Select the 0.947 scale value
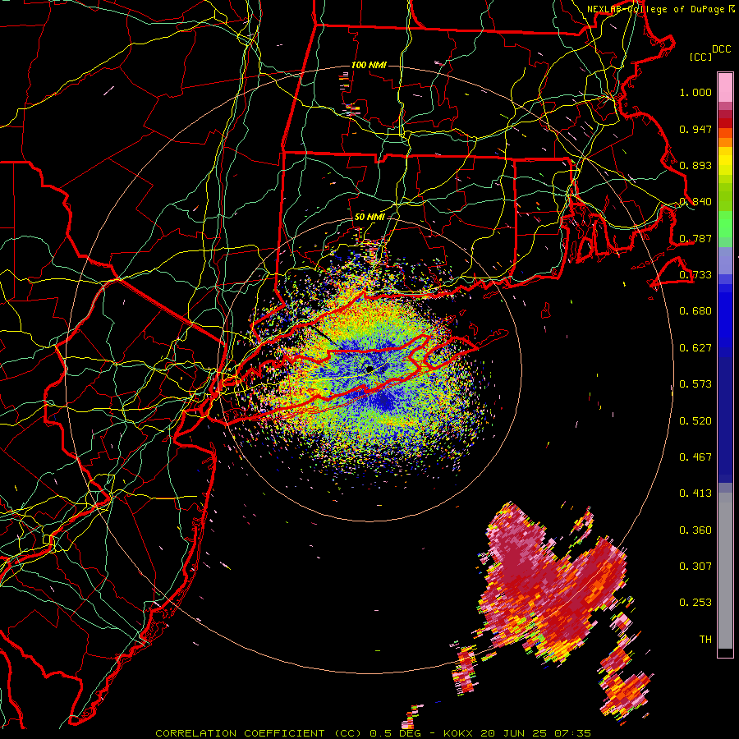 click(x=695, y=129)
